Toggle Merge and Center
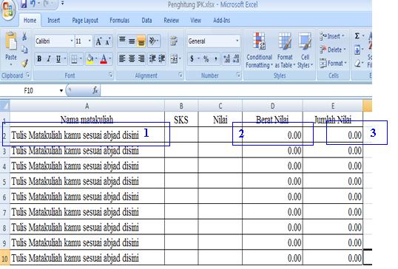 click(x=174, y=59)
